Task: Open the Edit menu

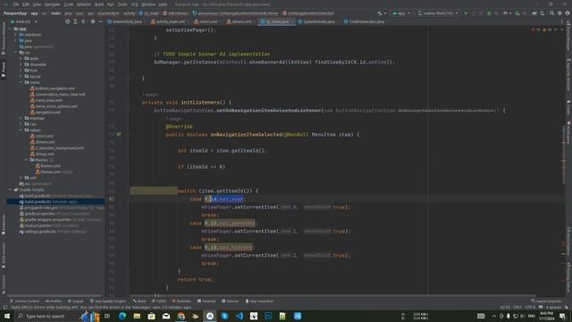Action: tap(26, 4)
